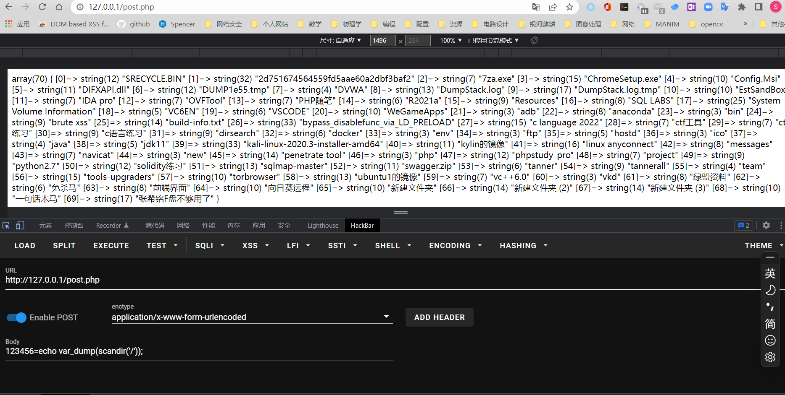Click the LOAD button in HackBar
785x395 pixels.
pyautogui.click(x=25, y=245)
